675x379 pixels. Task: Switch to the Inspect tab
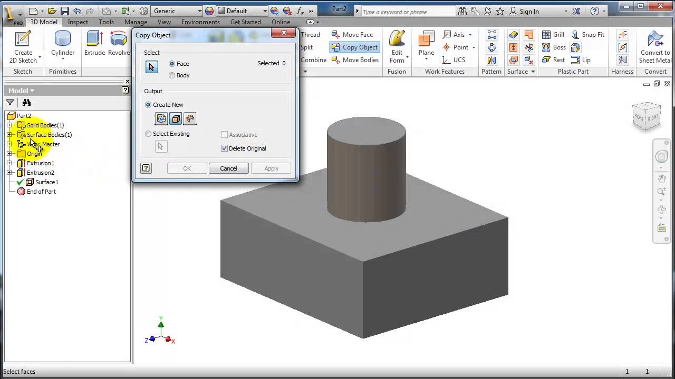point(78,22)
